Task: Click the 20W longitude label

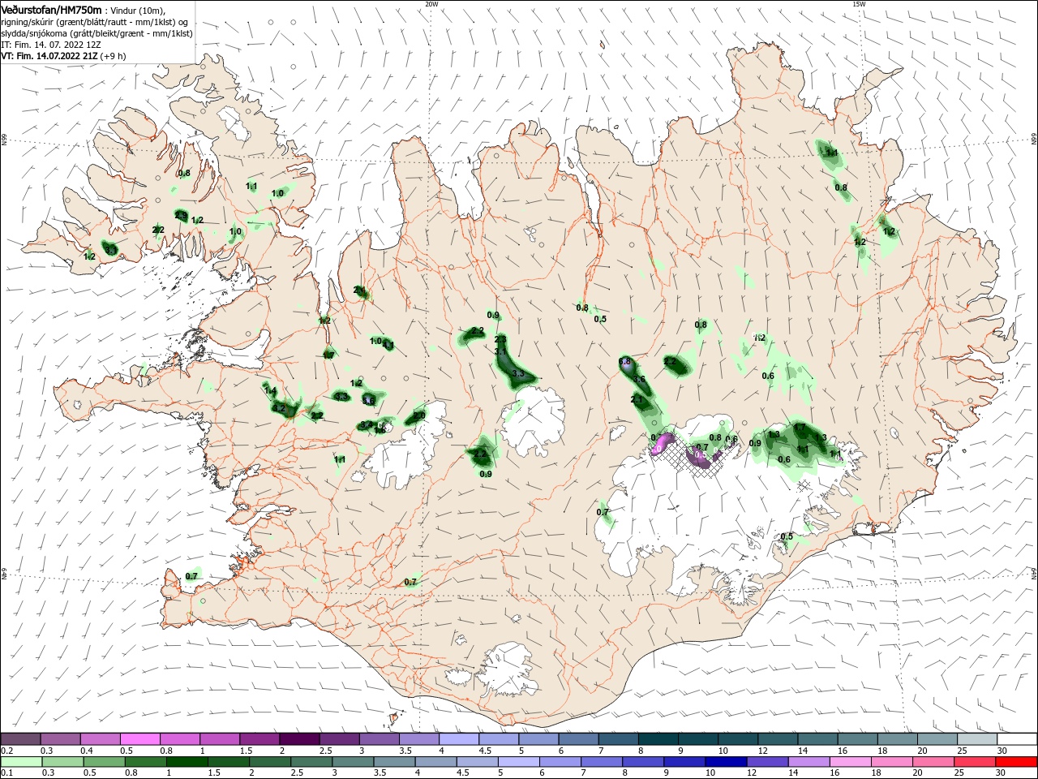Action: 431,4
